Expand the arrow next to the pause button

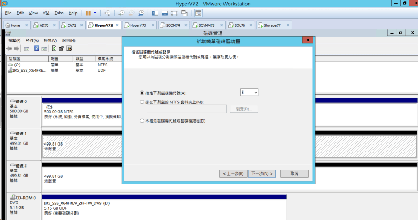point(95,12)
